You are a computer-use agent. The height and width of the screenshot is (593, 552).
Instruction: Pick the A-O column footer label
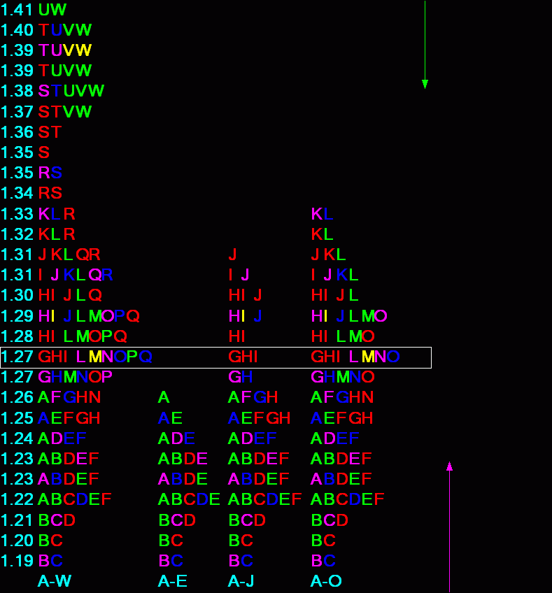(x=326, y=581)
